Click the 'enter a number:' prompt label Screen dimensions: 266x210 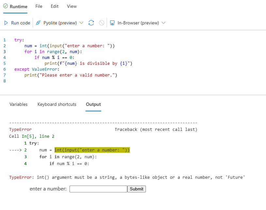tap(48, 189)
